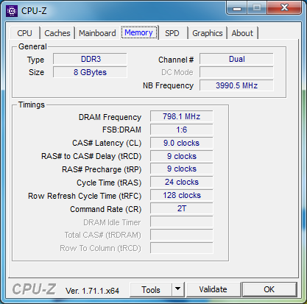
Task: Expand the Tools dropdown arrow
Action: pyautogui.click(x=178, y=290)
